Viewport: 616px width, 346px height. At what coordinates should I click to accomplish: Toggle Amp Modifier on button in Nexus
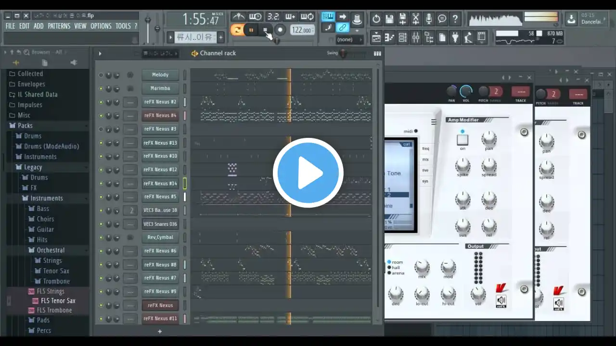(x=462, y=140)
